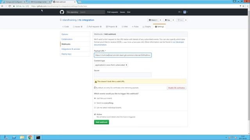Open the command prompt taskbar icon
The height and width of the screenshot is (140, 250).
[x=38, y=137]
